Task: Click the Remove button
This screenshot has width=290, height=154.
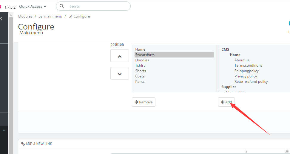Action: 144,102
